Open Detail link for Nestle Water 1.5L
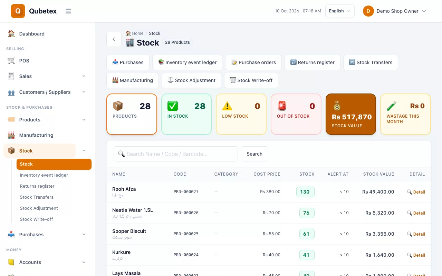The width and height of the screenshot is (442, 276). pos(416,213)
